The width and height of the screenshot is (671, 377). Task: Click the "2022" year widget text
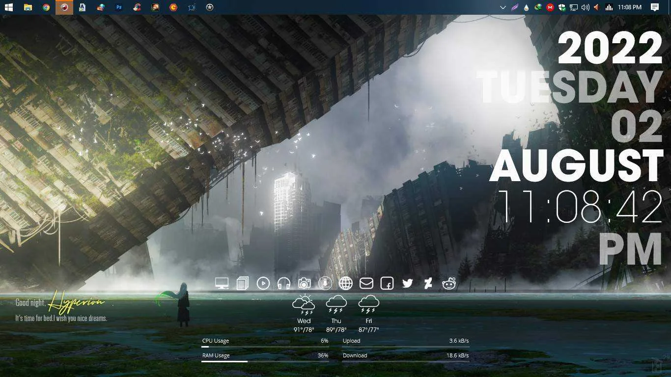click(x=611, y=48)
